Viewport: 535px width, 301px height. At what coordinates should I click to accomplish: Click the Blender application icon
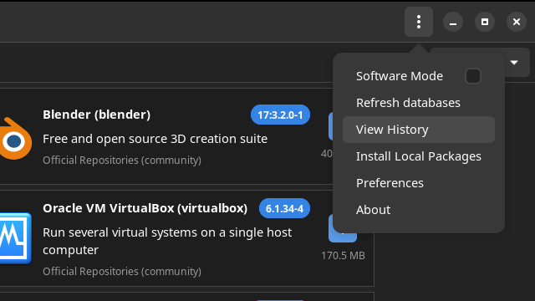tap(16, 139)
